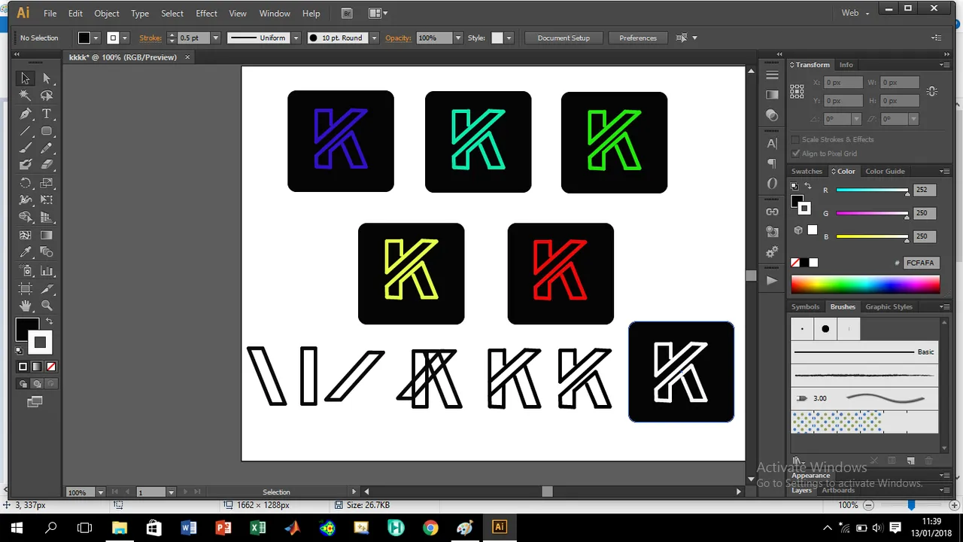Open the fill color dropdown in control bar
The height and width of the screenshot is (542, 963).
[96, 38]
